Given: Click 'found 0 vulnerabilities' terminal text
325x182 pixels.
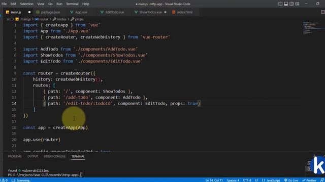Looking at the screenshot, I should (28, 170).
